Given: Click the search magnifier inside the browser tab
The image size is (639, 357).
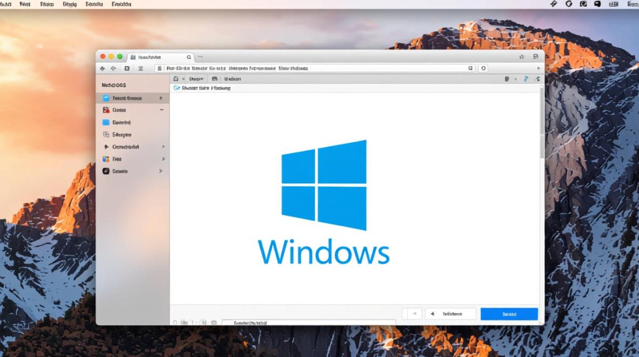Looking at the screenshot, I should (x=190, y=56).
